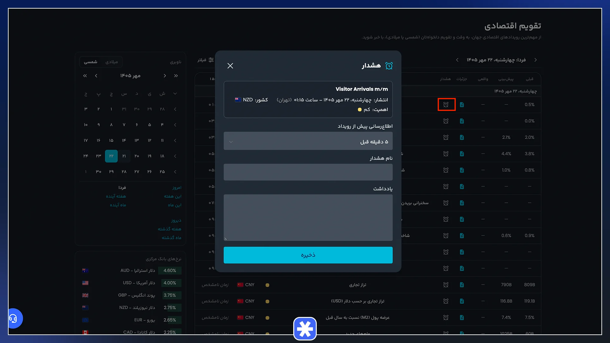Switch calendar to میلادی mode

point(112,62)
